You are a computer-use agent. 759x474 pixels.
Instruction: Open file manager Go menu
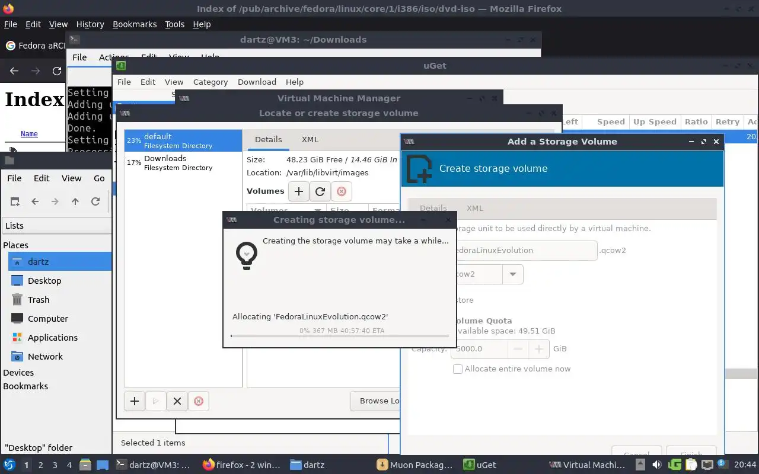(99, 178)
